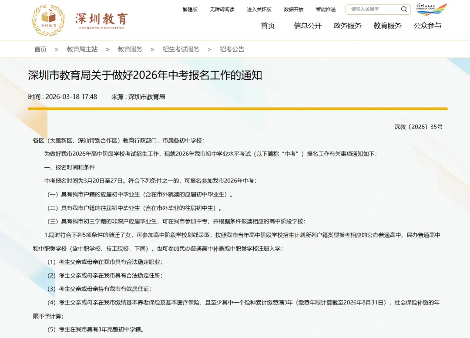Click paragraph 1.同时符合下列5项条件的随迁子女
This screenshot has height=338, width=470.
(236, 242)
